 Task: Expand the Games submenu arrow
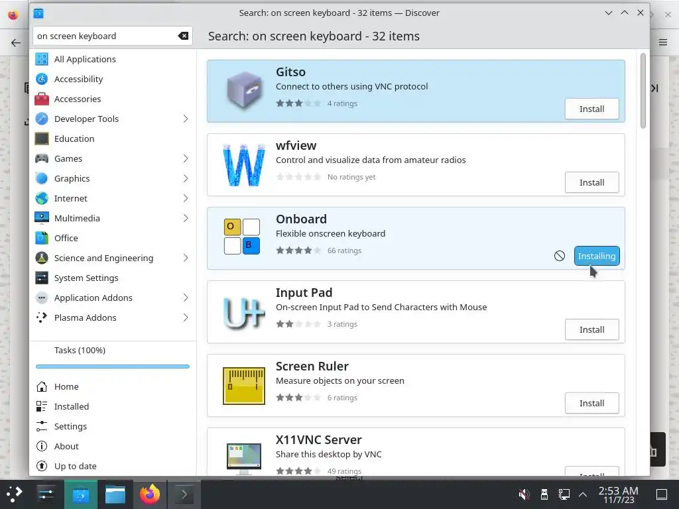(x=186, y=158)
